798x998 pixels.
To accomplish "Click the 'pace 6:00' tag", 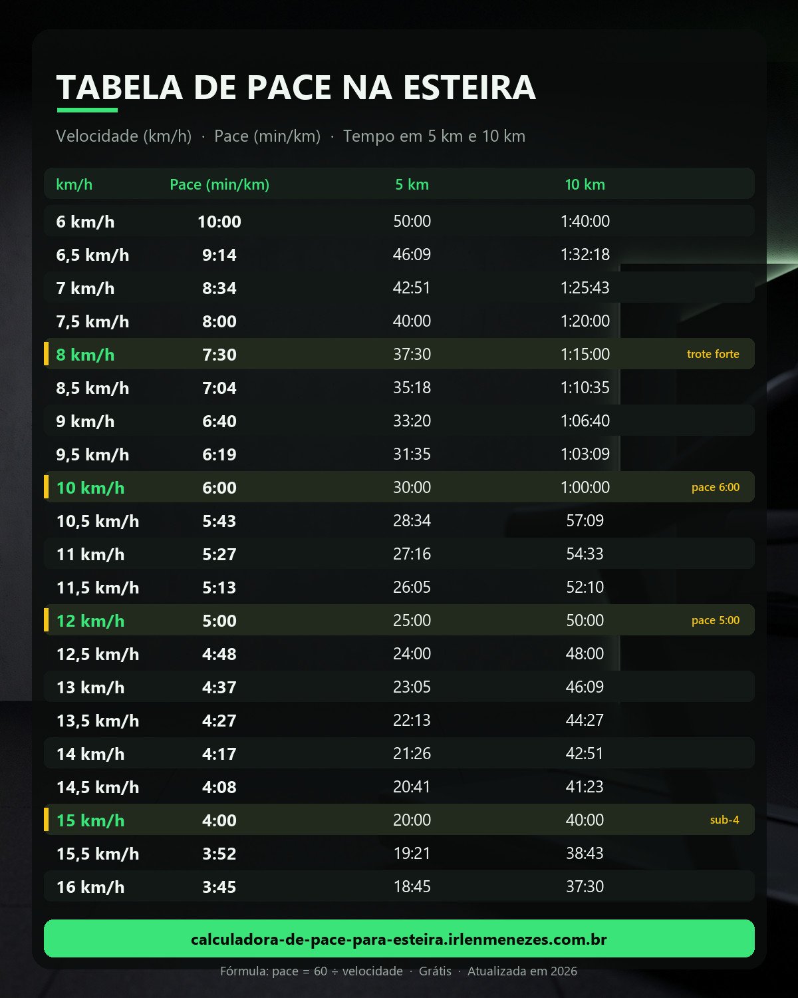I will pyautogui.click(x=715, y=487).
